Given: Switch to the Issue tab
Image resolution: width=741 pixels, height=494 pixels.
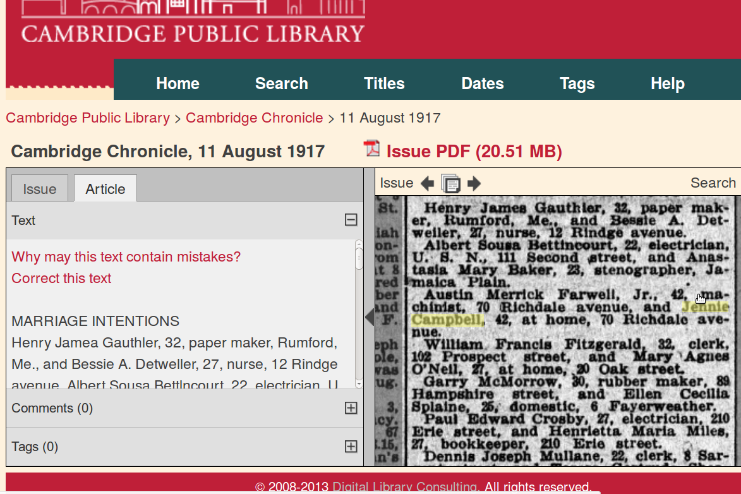Looking at the screenshot, I should pos(40,189).
